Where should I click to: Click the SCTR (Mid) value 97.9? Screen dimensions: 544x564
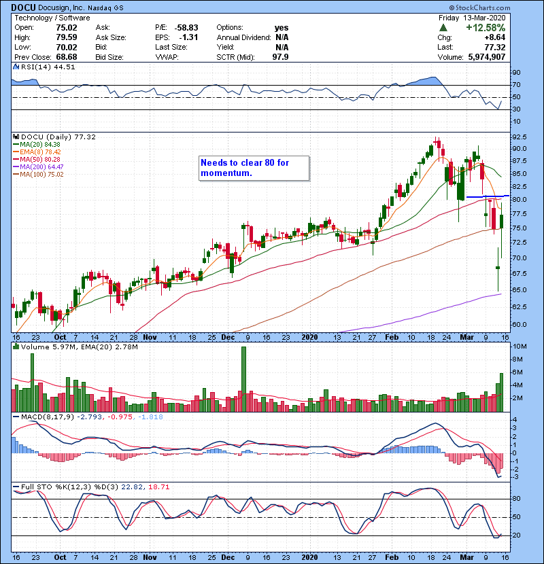click(x=280, y=57)
